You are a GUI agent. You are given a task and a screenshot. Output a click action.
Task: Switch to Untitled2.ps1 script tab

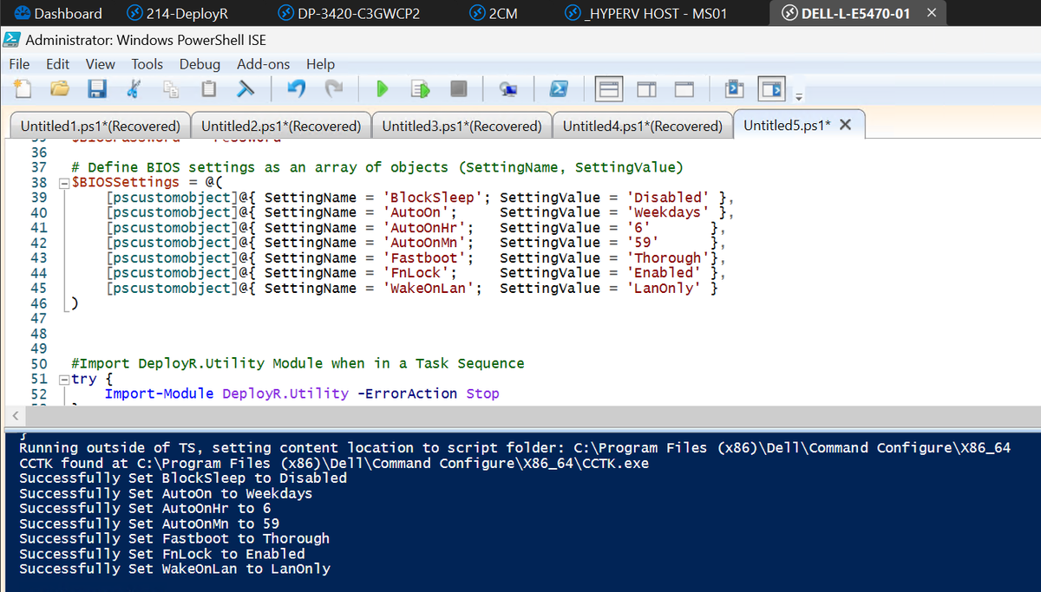[x=281, y=126]
